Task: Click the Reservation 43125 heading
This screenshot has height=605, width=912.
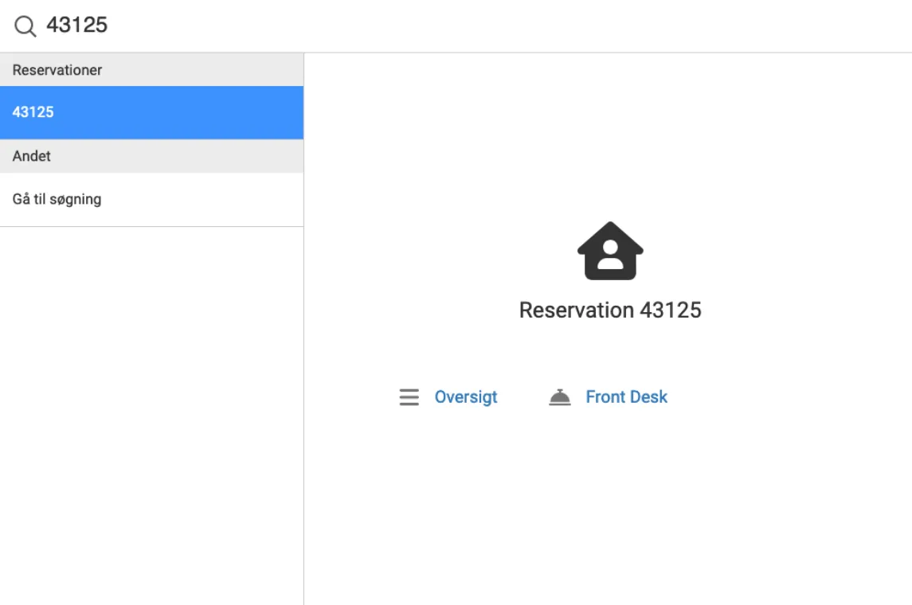Action: [x=610, y=310]
